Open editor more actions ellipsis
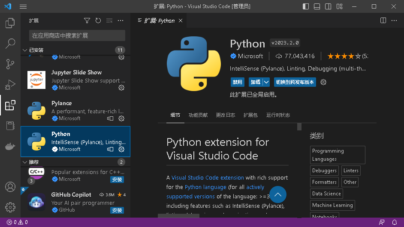This screenshot has height=227, width=404. (394, 21)
